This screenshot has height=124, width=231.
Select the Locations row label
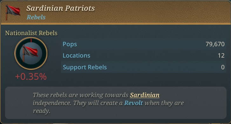point(77,55)
